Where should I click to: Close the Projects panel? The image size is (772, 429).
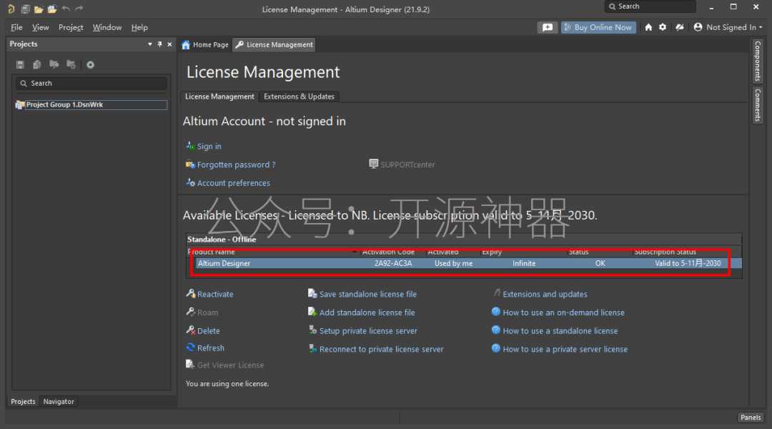point(170,44)
